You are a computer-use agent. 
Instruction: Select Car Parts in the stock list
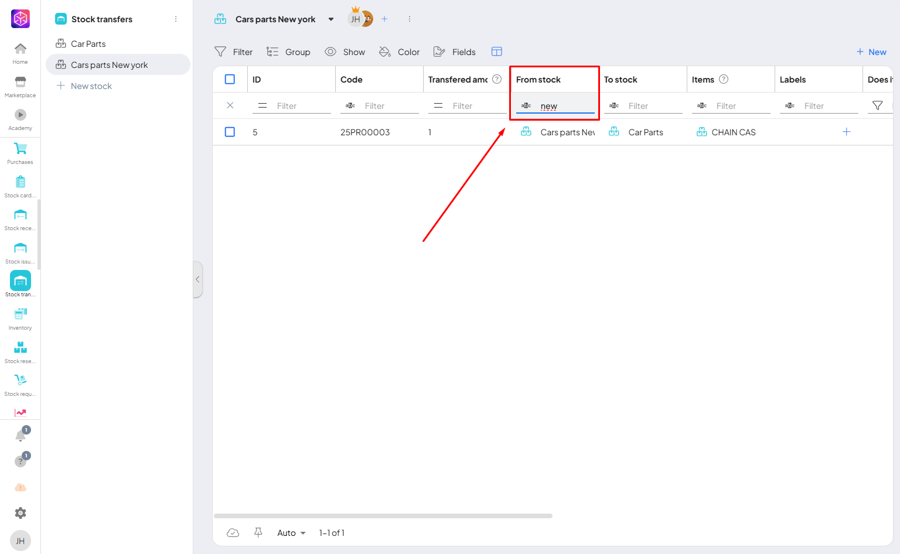pos(88,44)
